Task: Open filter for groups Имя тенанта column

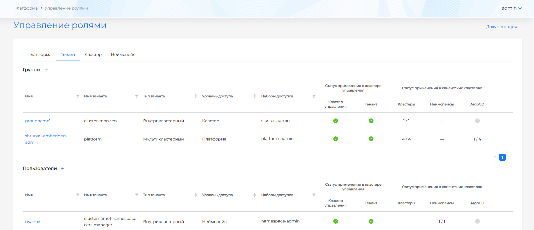Action: [x=137, y=96]
